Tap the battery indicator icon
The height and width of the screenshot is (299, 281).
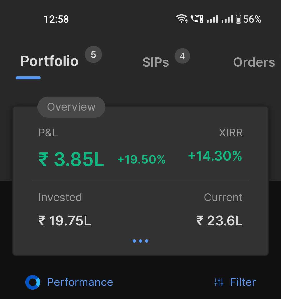click(238, 19)
